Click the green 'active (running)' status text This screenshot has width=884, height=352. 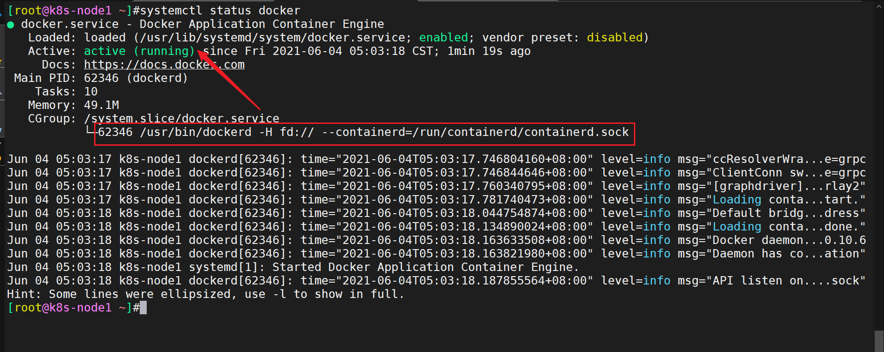click(x=139, y=51)
